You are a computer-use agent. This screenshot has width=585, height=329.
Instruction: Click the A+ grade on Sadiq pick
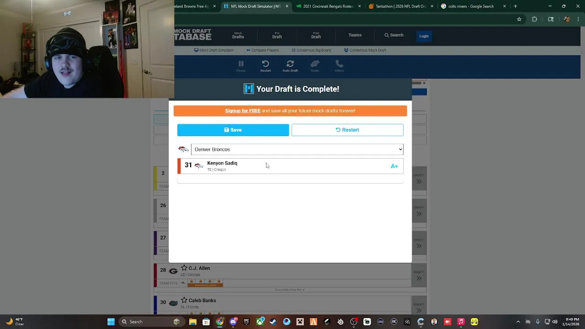[394, 166]
